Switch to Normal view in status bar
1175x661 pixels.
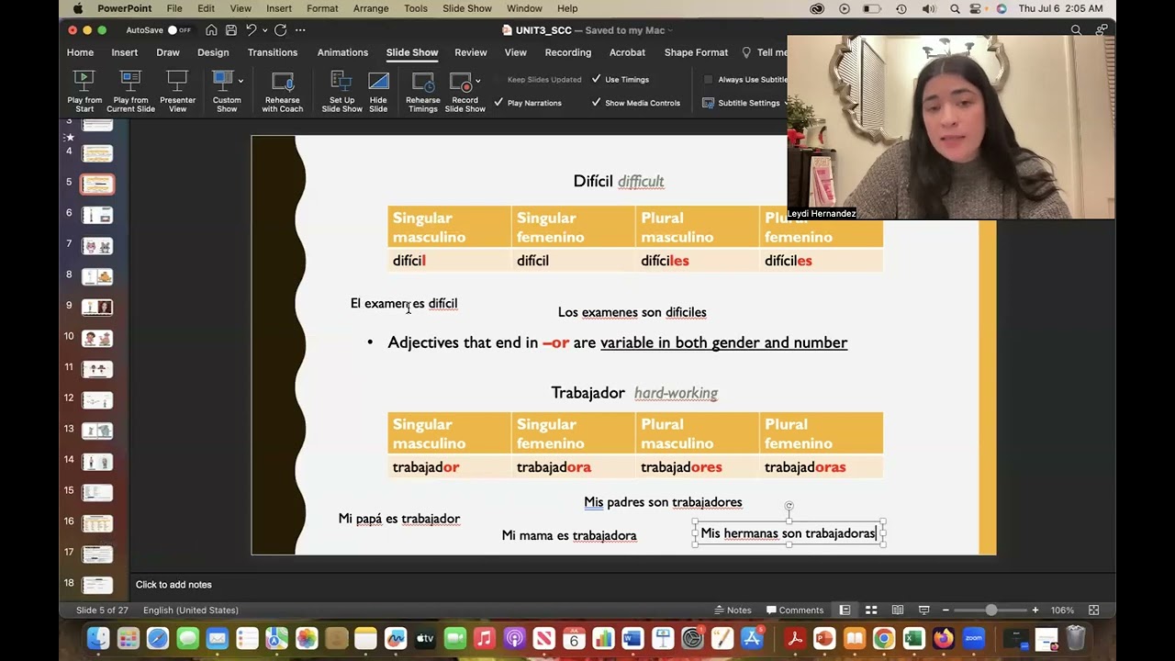point(845,610)
